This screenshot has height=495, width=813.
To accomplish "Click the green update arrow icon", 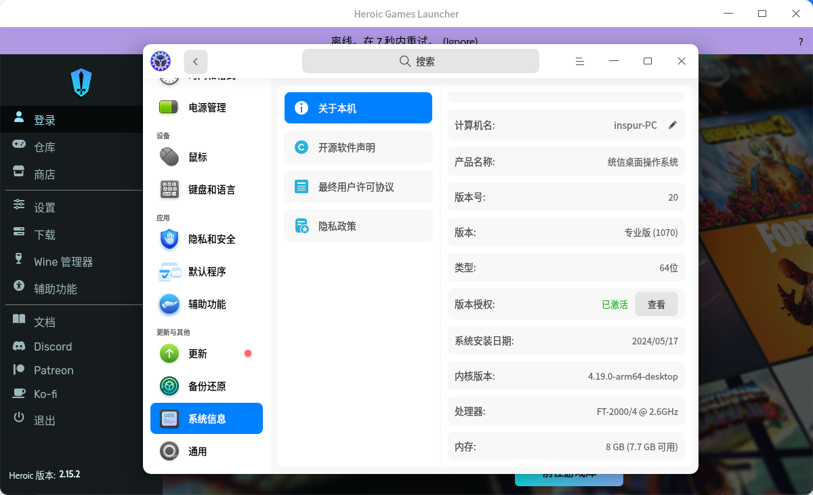I will point(169,353).
